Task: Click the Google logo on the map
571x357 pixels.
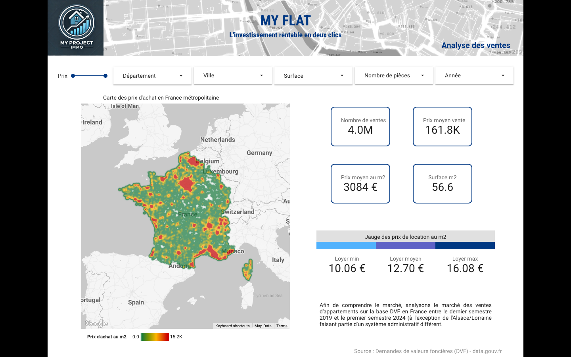Action: click(x=96, y=323)
